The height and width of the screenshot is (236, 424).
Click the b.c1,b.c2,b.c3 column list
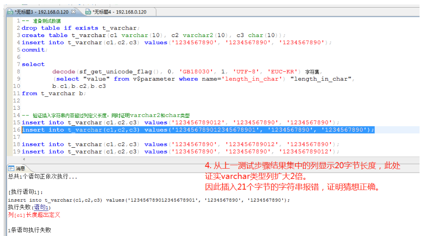(x=79, y=86)
